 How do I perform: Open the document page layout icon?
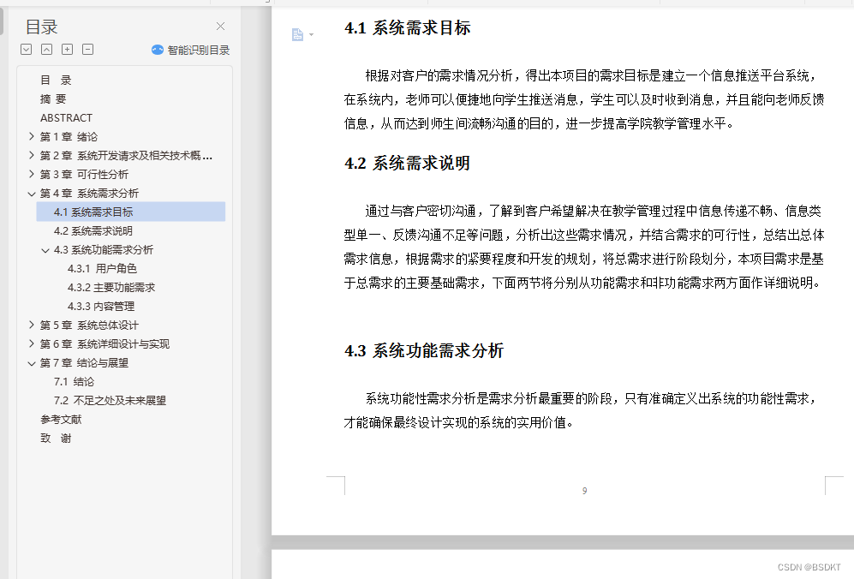tap(297, 35)
